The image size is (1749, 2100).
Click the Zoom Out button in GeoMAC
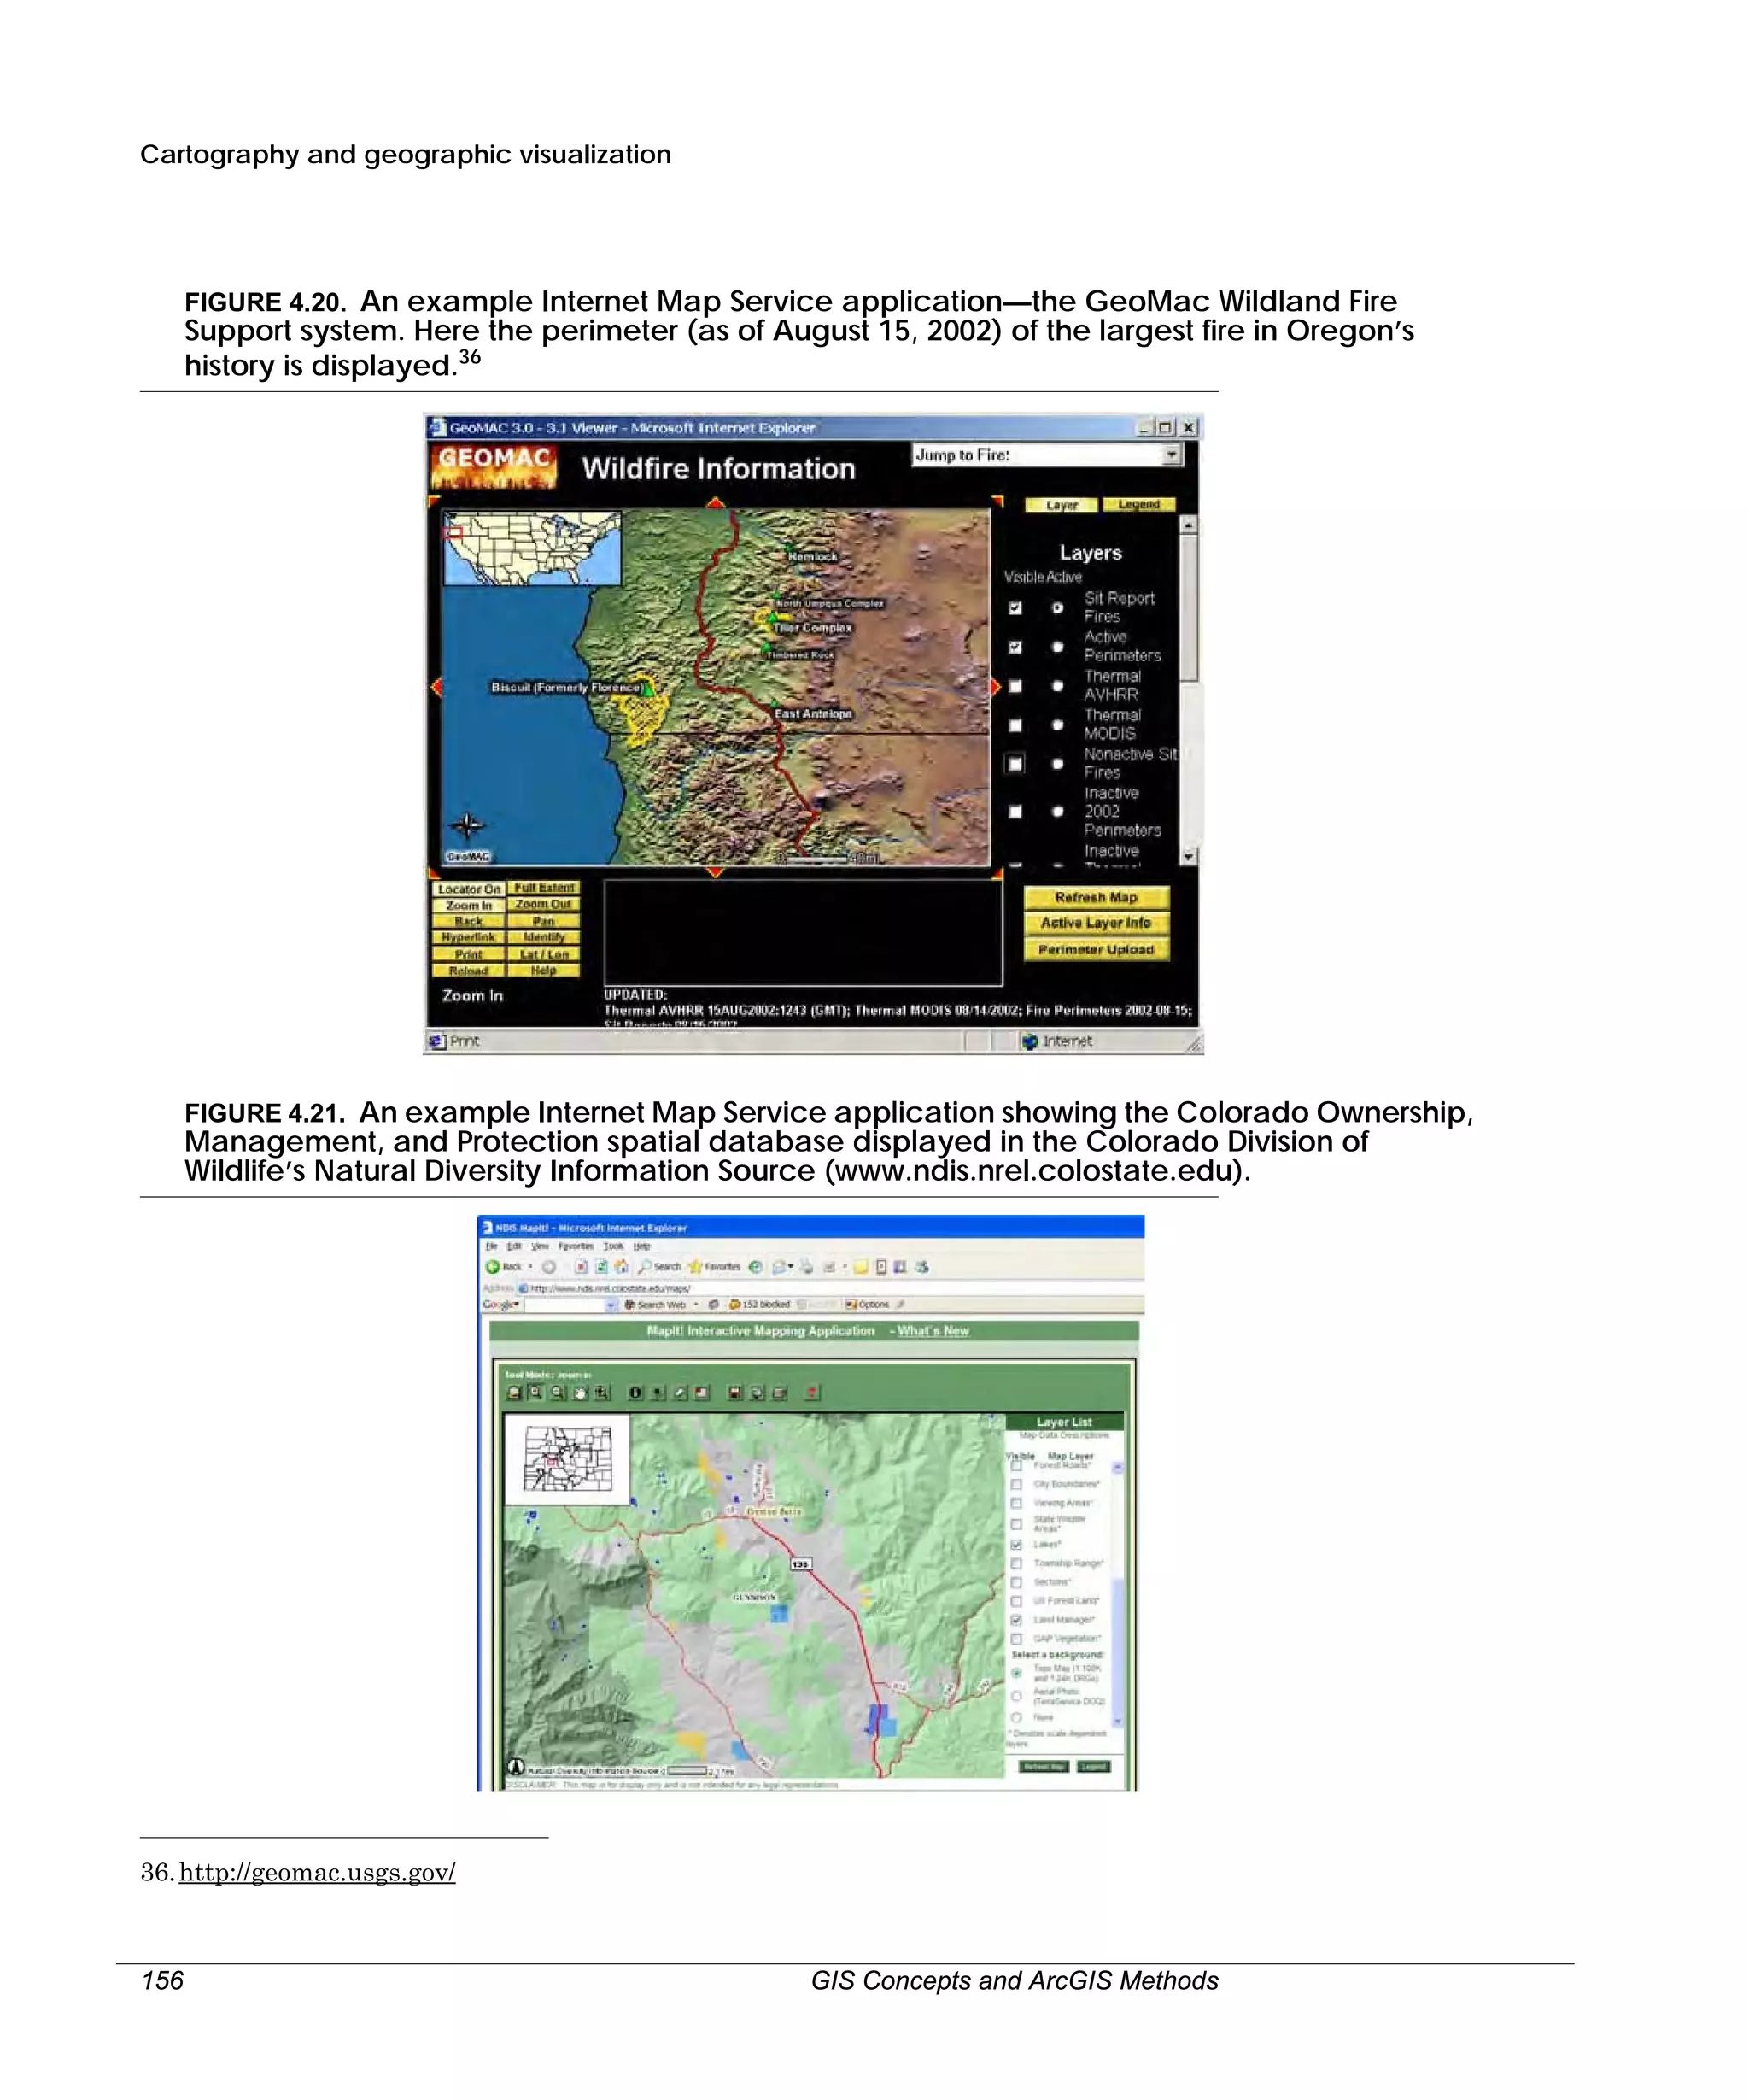coord(544,904)
